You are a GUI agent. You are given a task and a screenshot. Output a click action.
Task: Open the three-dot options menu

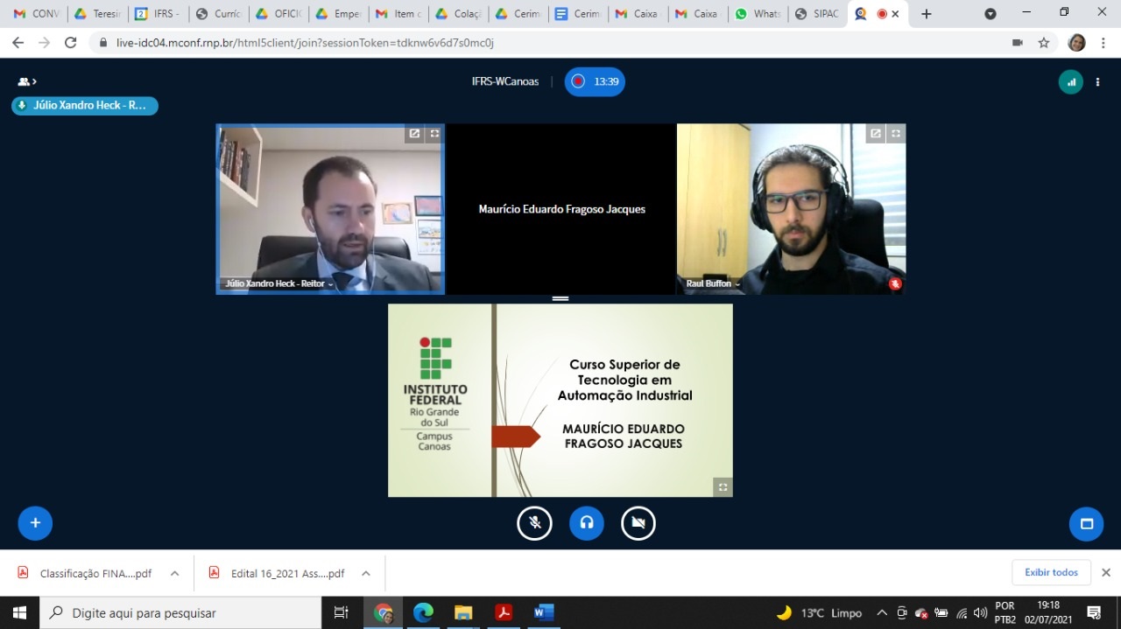tap(1097, 82)
